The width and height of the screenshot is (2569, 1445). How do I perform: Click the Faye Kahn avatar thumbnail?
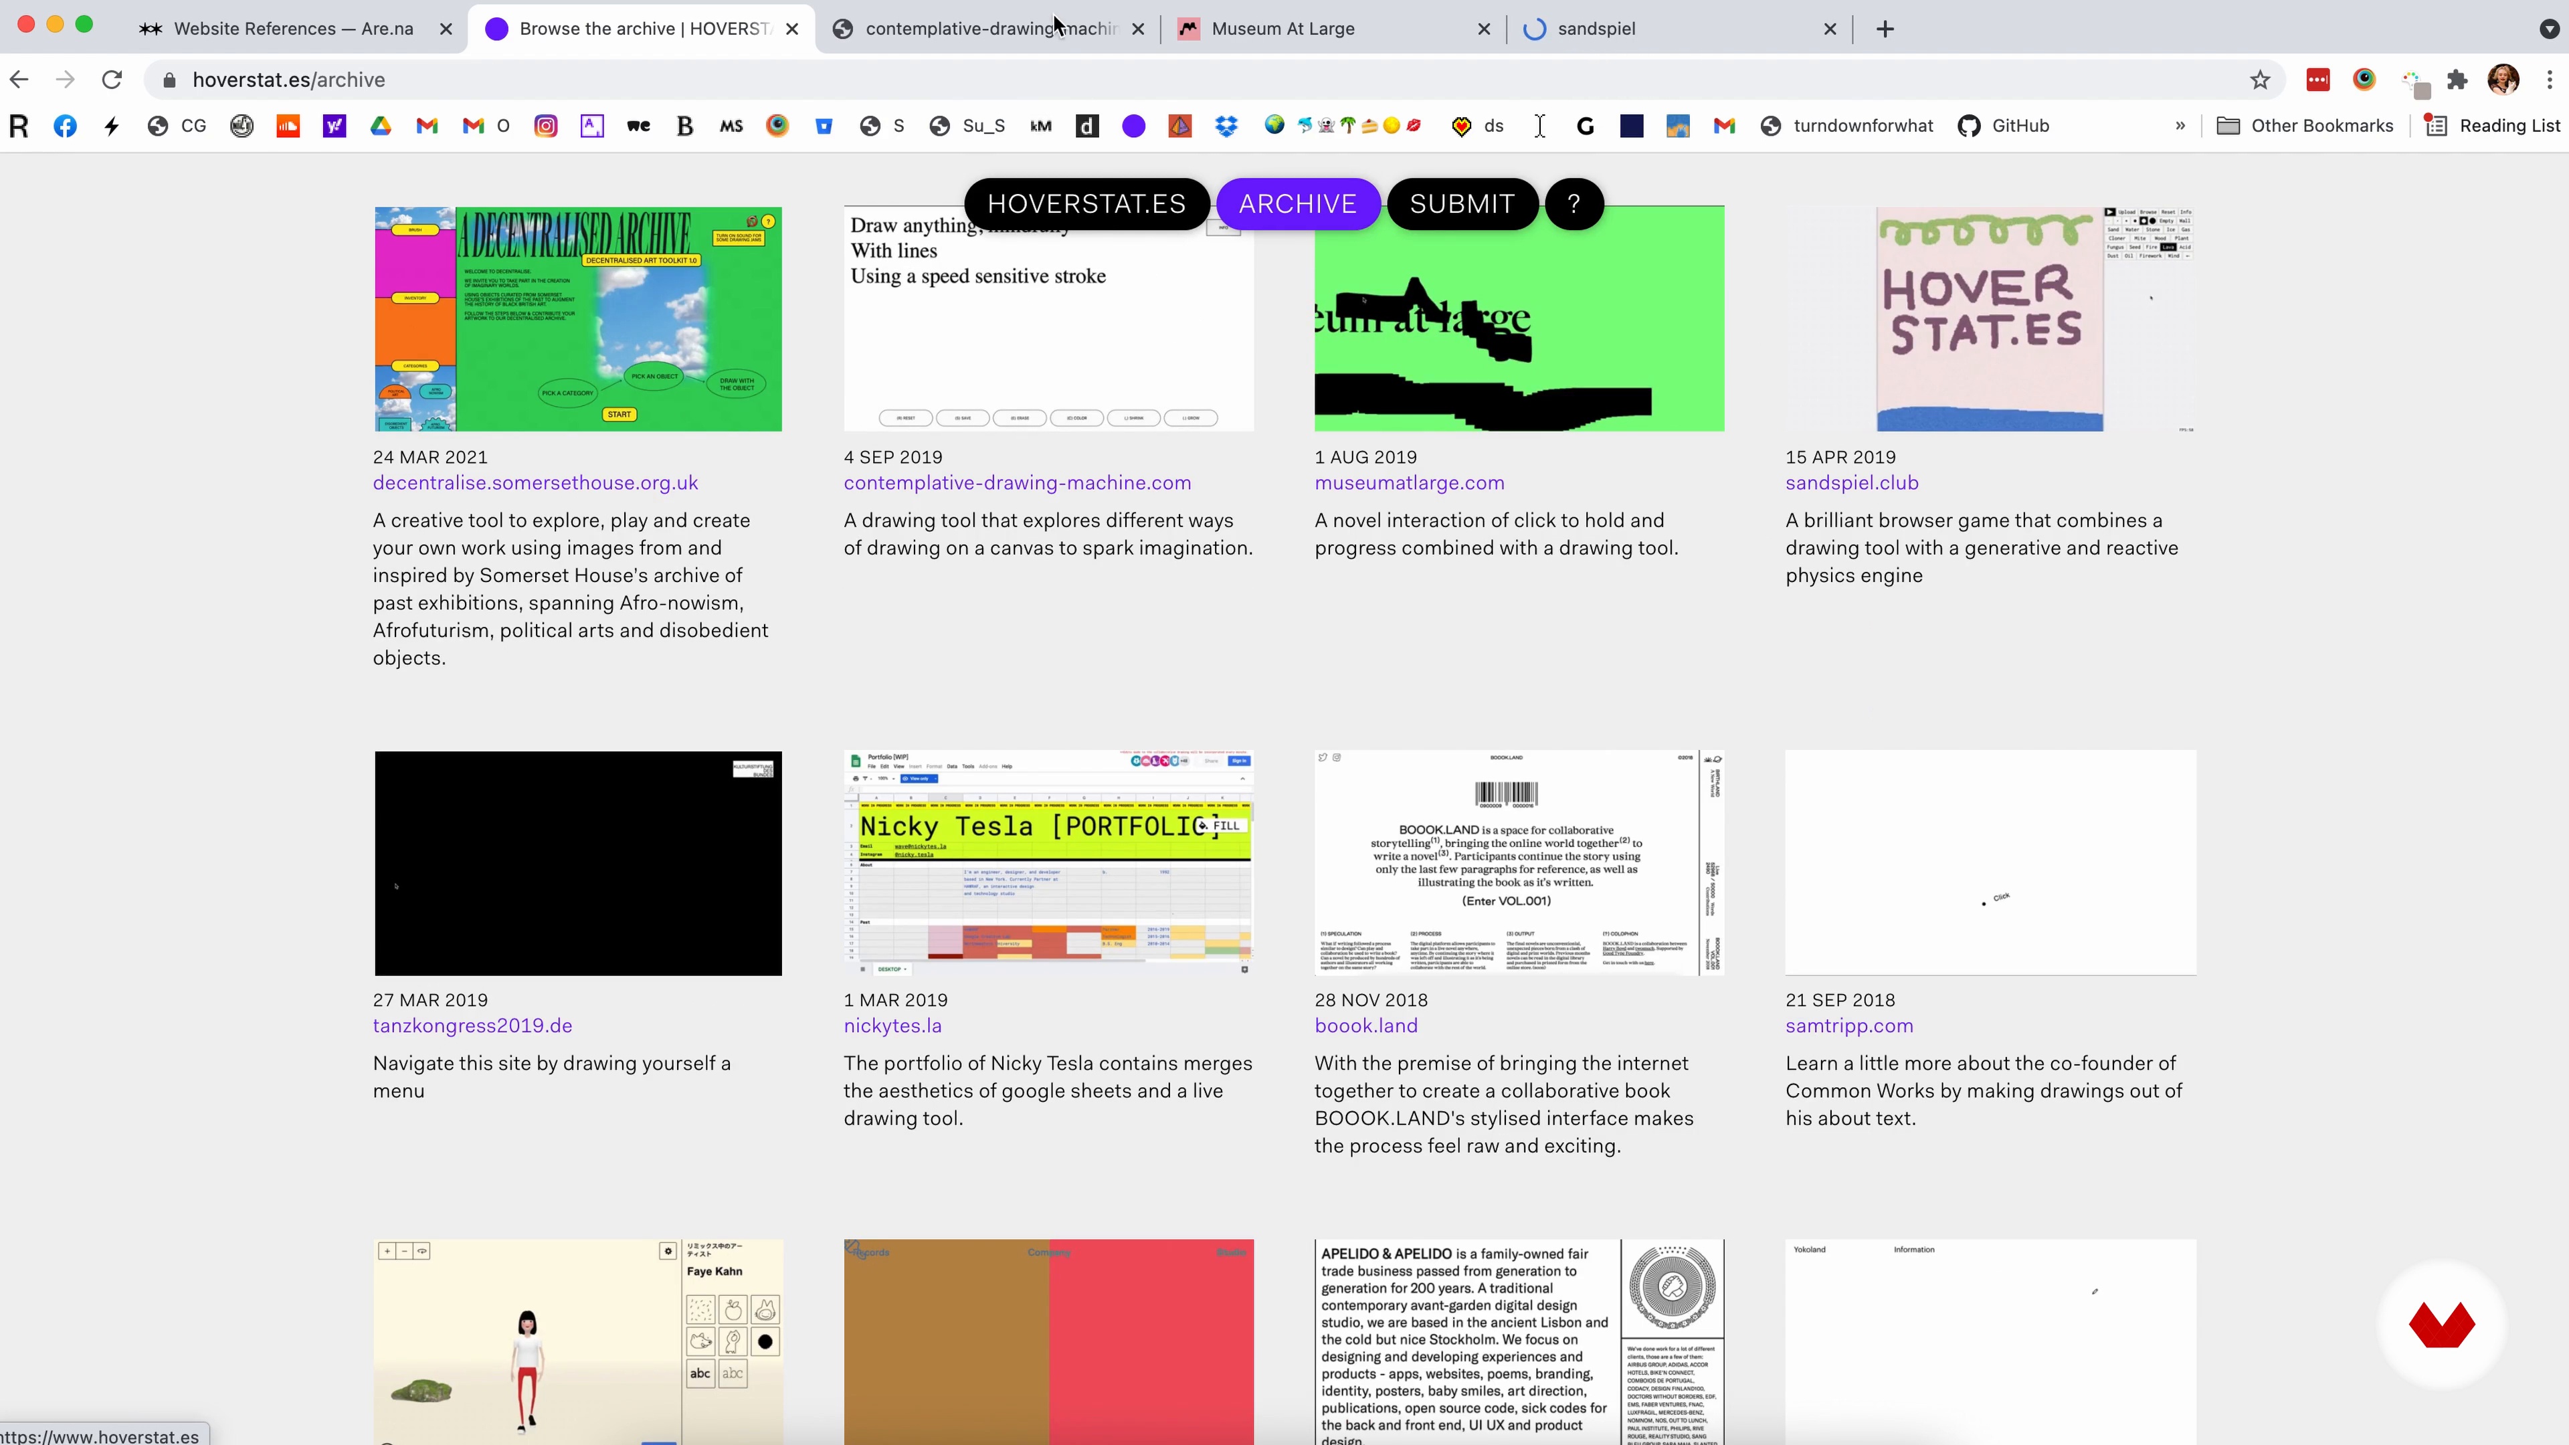pyautogui.click(x=579, y=1341)
